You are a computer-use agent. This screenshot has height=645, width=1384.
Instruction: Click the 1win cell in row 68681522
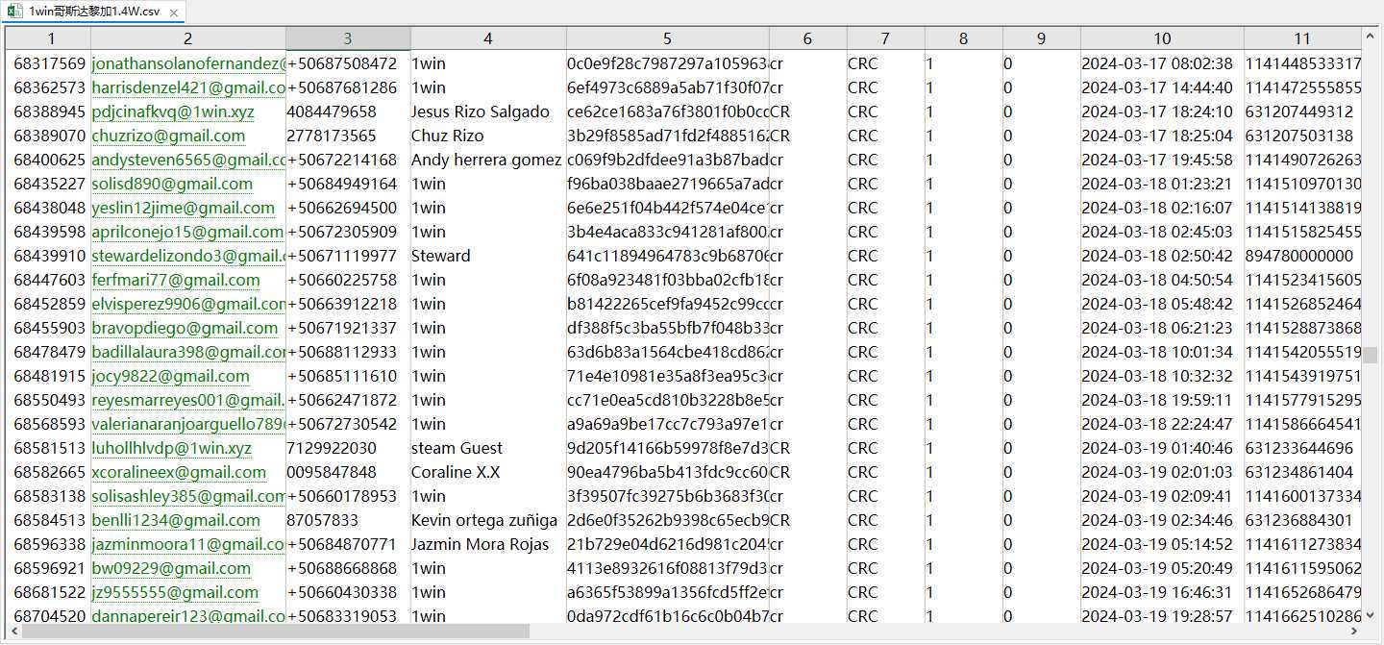tap(488, 592)
